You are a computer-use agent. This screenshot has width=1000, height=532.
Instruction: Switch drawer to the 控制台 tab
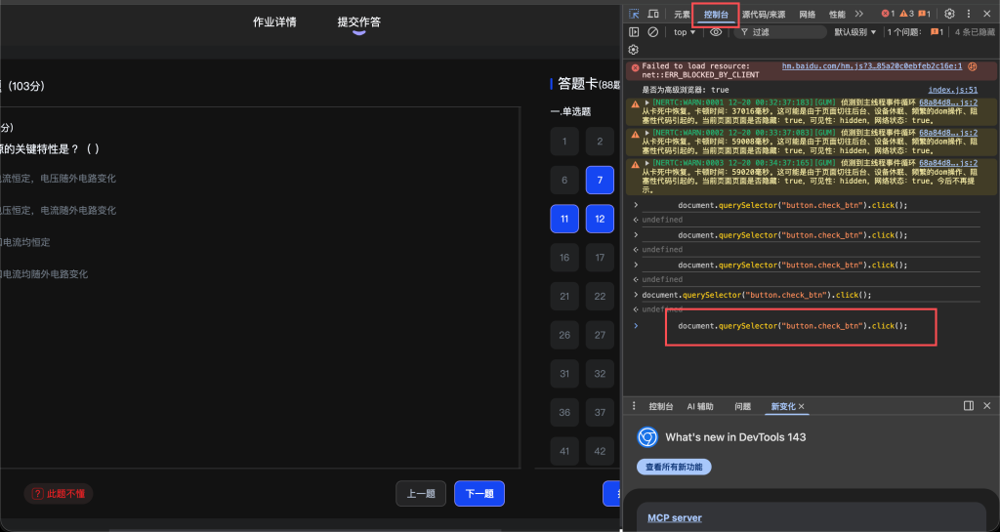[661, 406]
